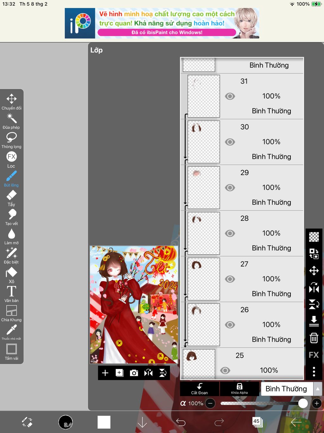
Task: Select the Làm mờ blur tool
Action: point(11,237)
